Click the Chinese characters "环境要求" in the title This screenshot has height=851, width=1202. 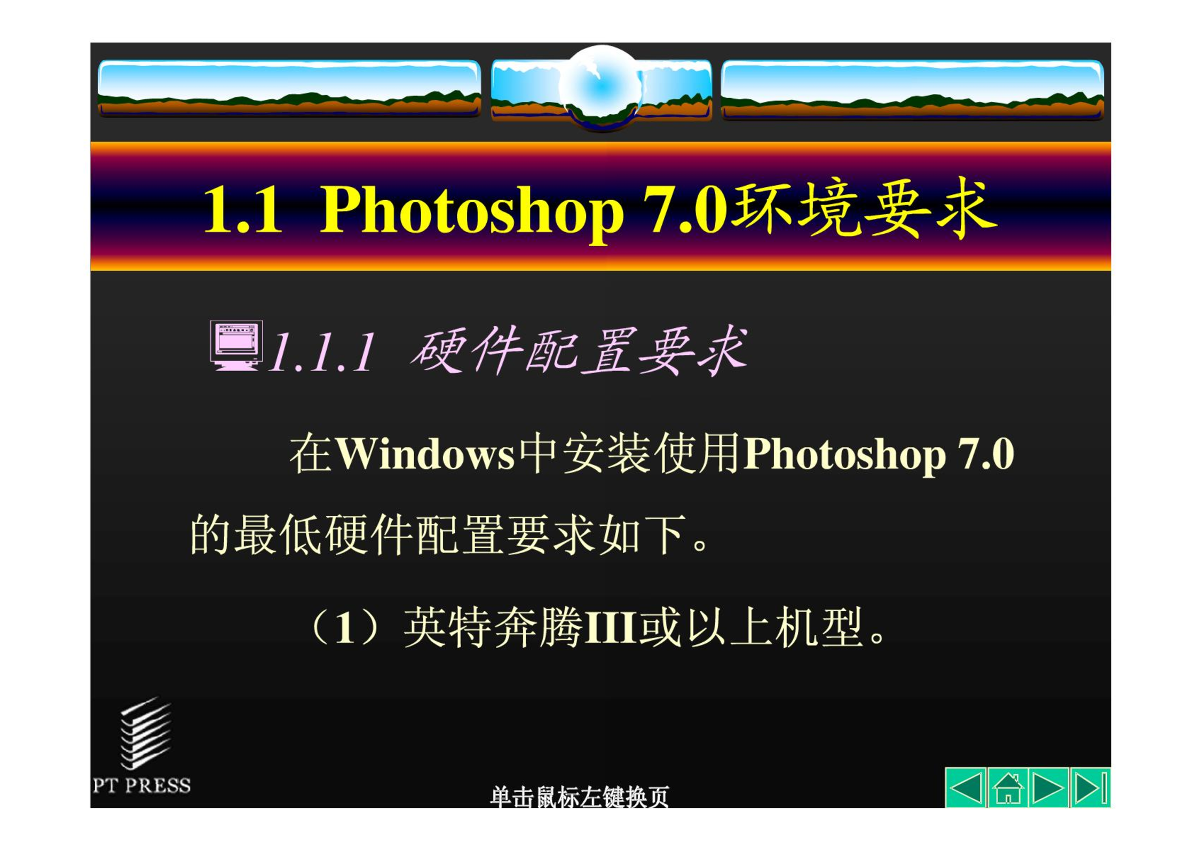[x=864, y=209]
